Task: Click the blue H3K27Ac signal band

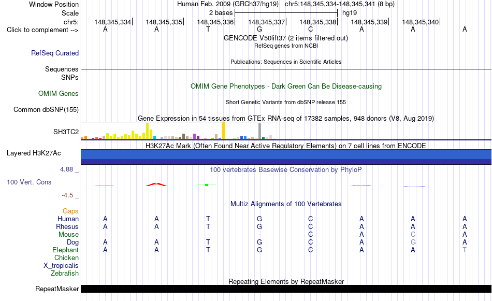Action: coord(286,157)
